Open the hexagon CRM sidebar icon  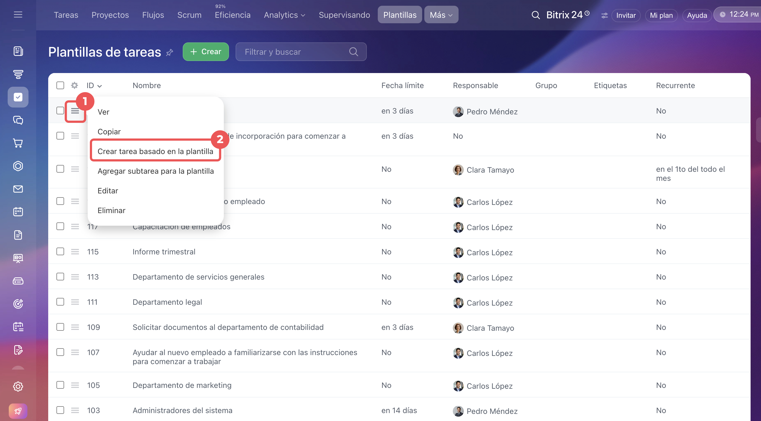18,166
